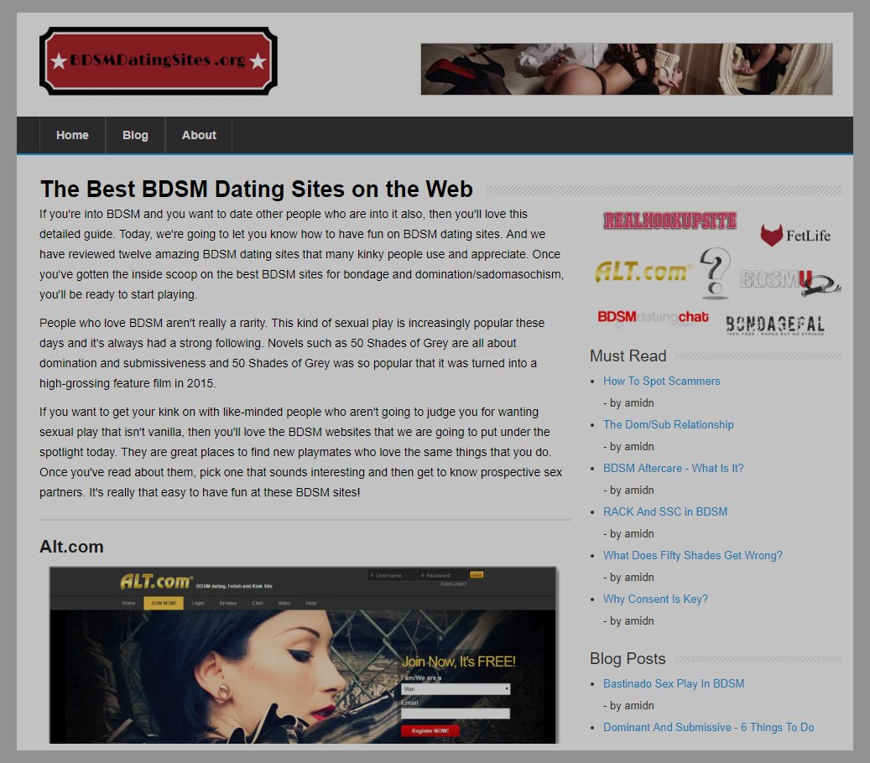Open the Home navigation tab
The height and width of the screenshot is (763, 870).
pos(72,135)
